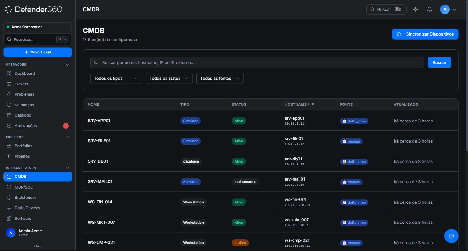468x251 pixels.
Task: Click the sync icon on Sincronizar Dispositivos
Action: [399, 34]
